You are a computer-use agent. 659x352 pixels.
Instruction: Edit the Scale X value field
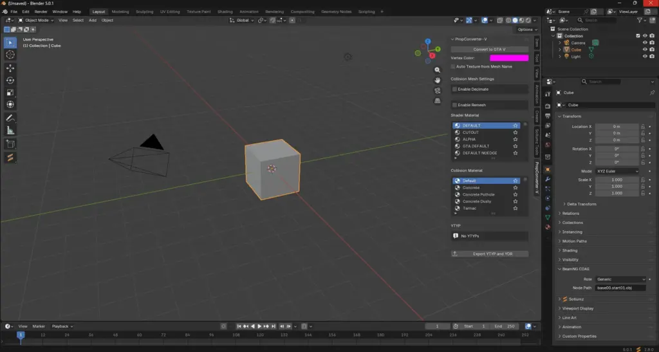pos(617,180)
